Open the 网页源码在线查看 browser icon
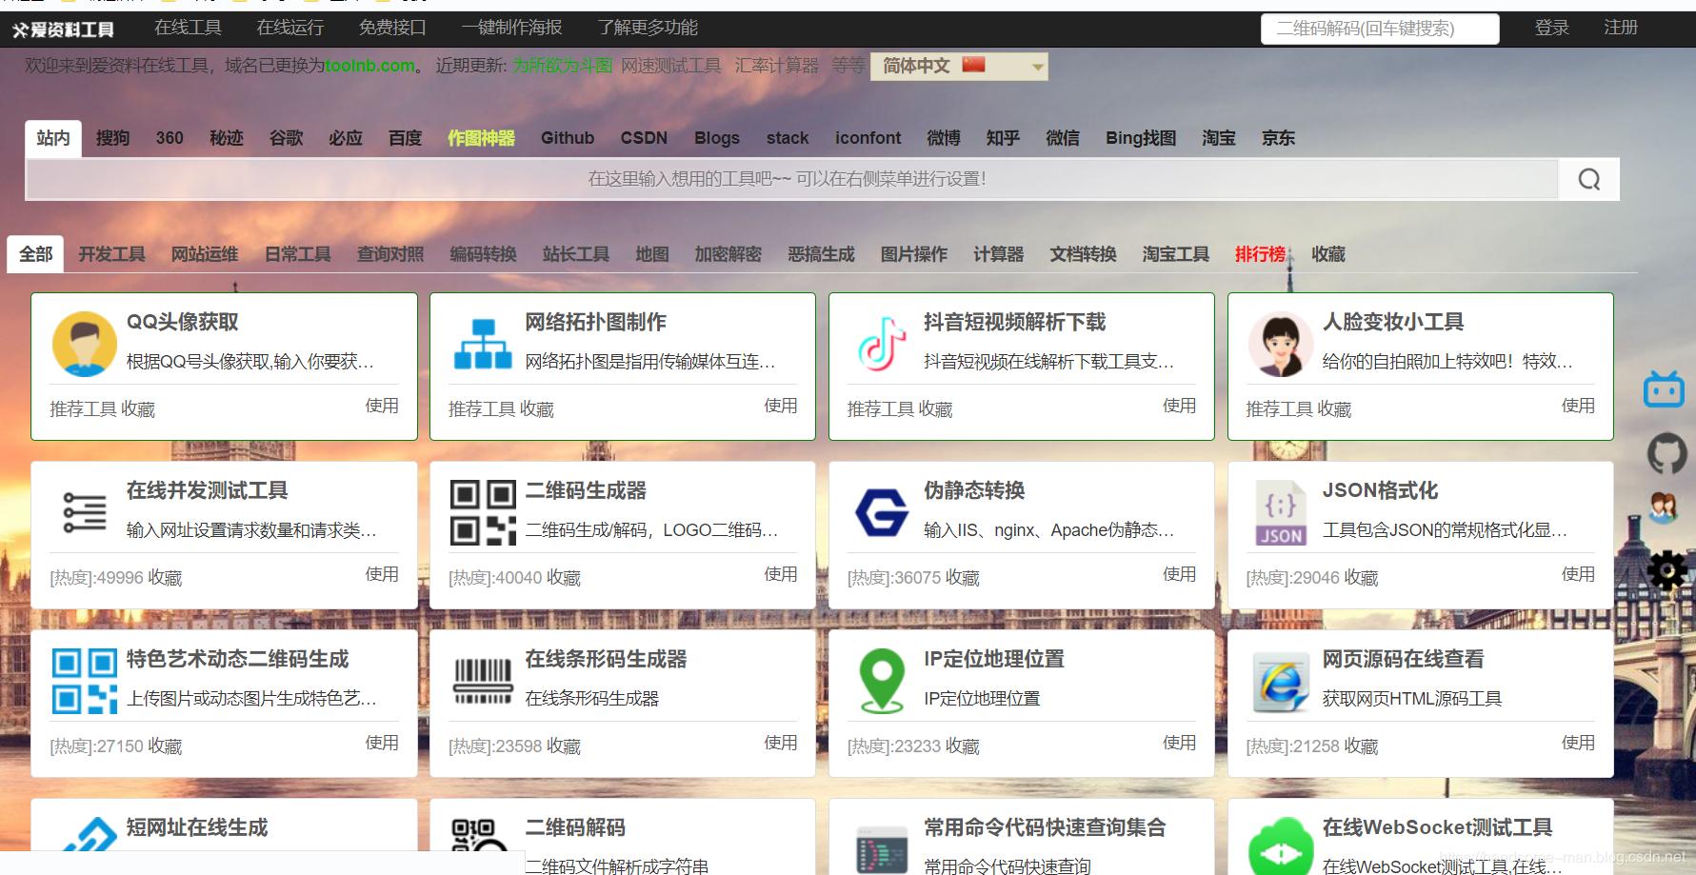The width and height of the screenshot is (1696, 875). click(1280, 679)
